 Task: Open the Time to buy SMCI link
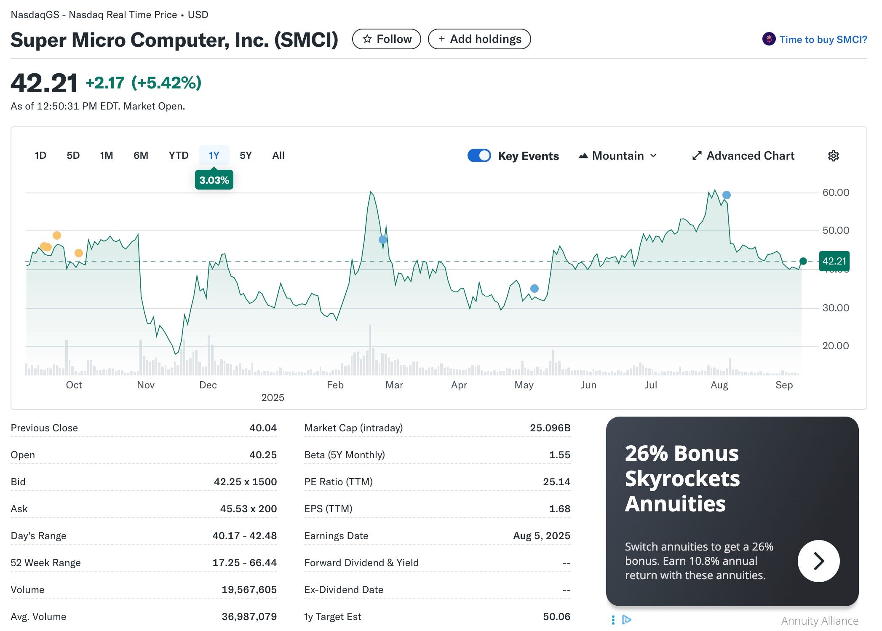pyautogui.click(x=823, y=40)
